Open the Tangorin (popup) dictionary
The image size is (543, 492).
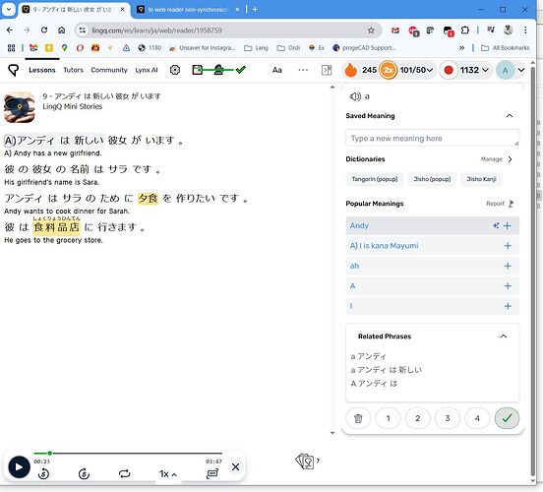click(x=375, y=179)
